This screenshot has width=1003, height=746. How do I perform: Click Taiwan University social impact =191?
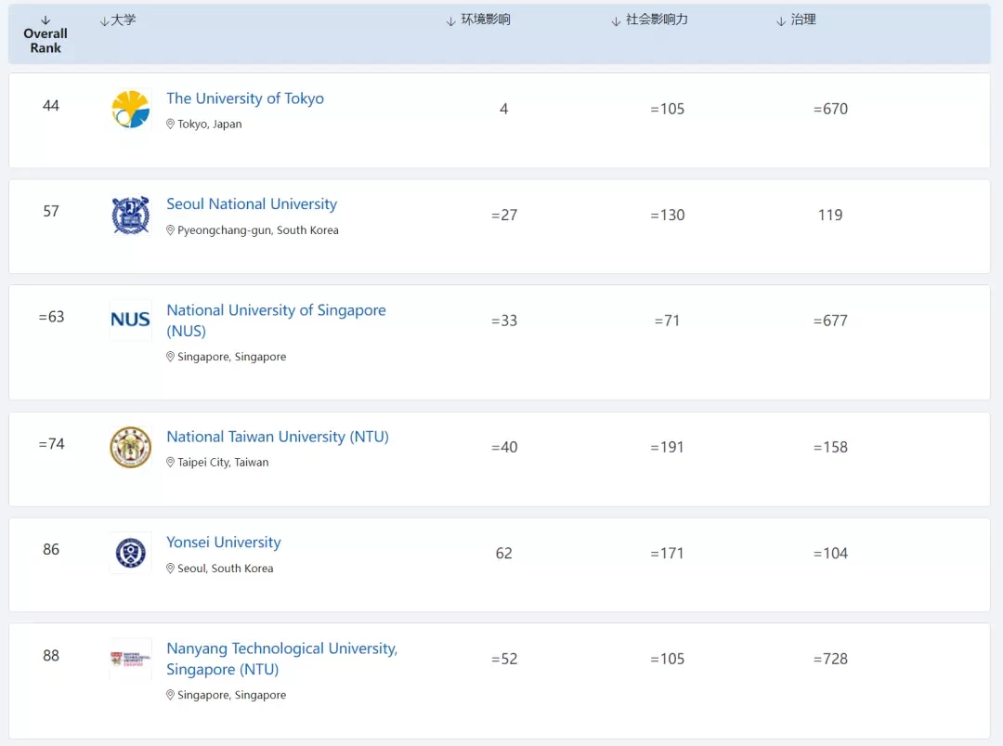click(667, 447)
